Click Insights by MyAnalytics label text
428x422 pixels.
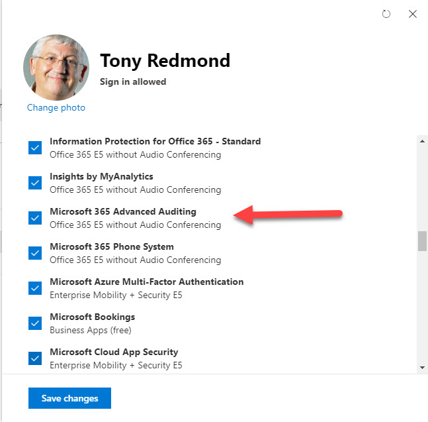point(101,177)
